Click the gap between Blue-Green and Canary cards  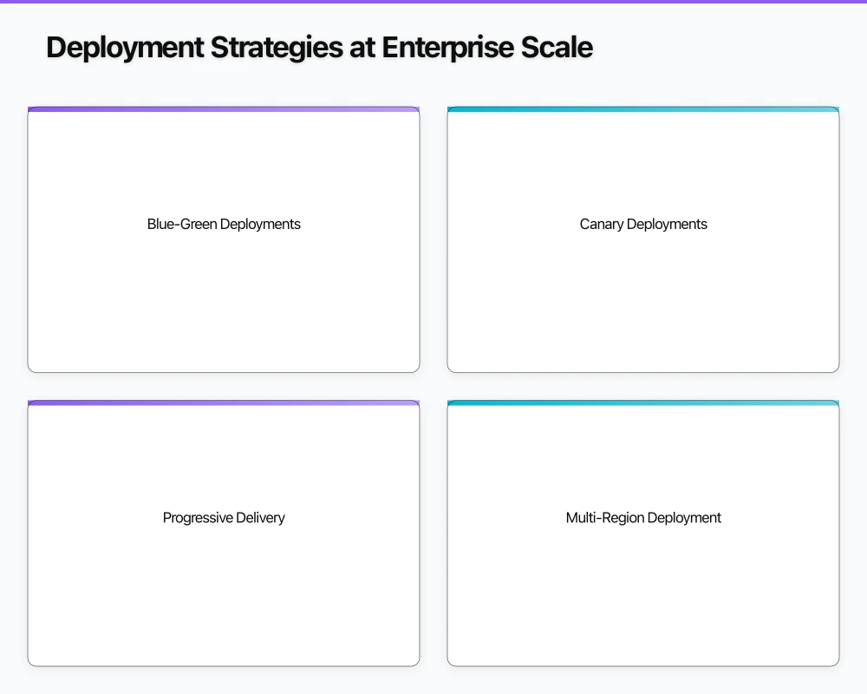[433, 240]
